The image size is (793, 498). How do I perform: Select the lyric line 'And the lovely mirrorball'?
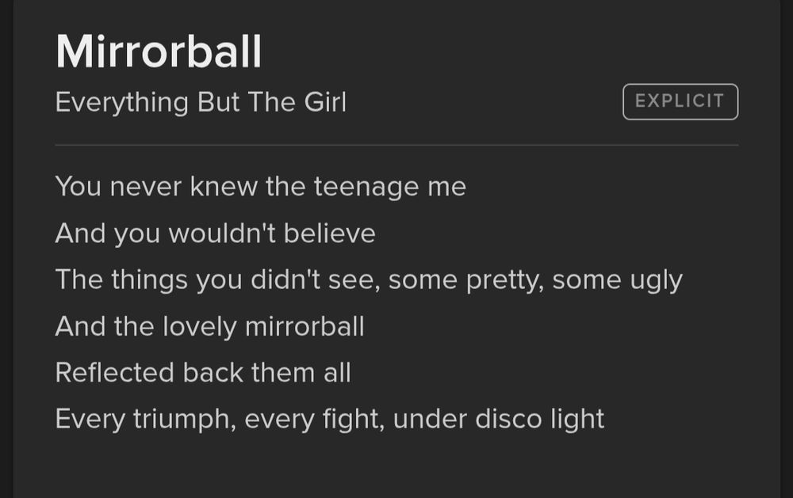210,326
